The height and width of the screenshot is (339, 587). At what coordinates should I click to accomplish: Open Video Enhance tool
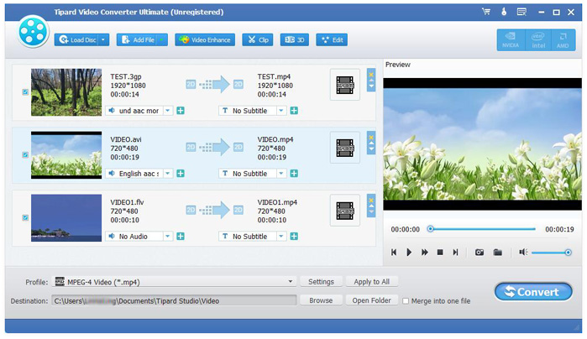pos(205,39)
